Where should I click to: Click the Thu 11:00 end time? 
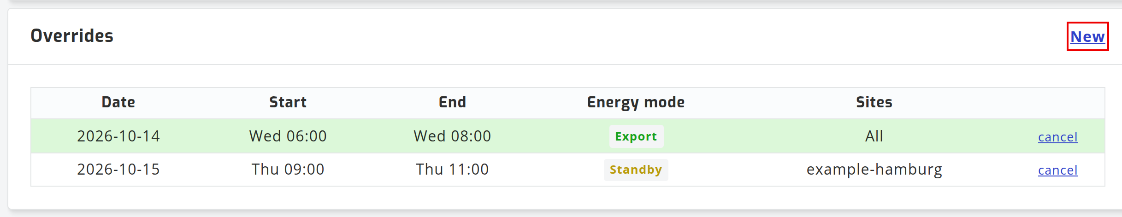pos(453,170)
